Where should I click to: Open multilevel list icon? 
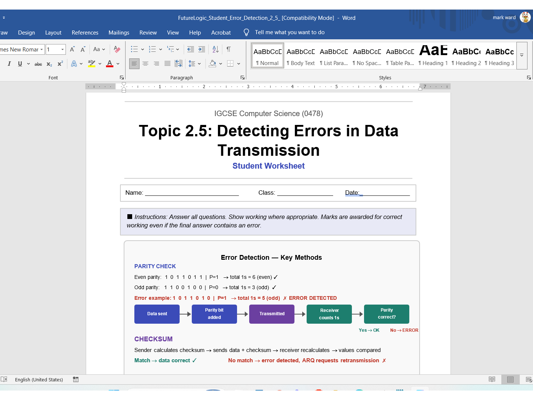click(x=170, y=49)
